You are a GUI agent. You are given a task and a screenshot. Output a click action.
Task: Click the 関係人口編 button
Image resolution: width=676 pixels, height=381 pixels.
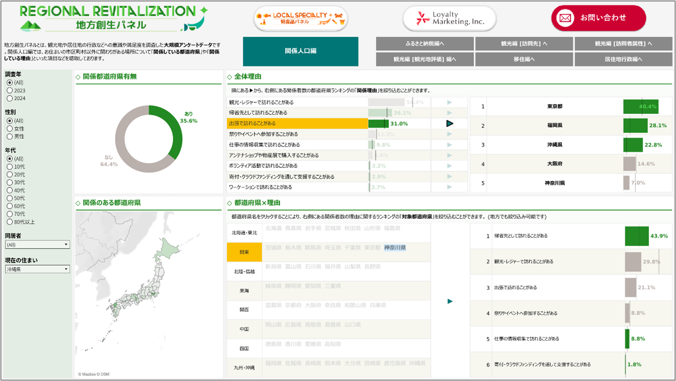(x=301, y=51)
